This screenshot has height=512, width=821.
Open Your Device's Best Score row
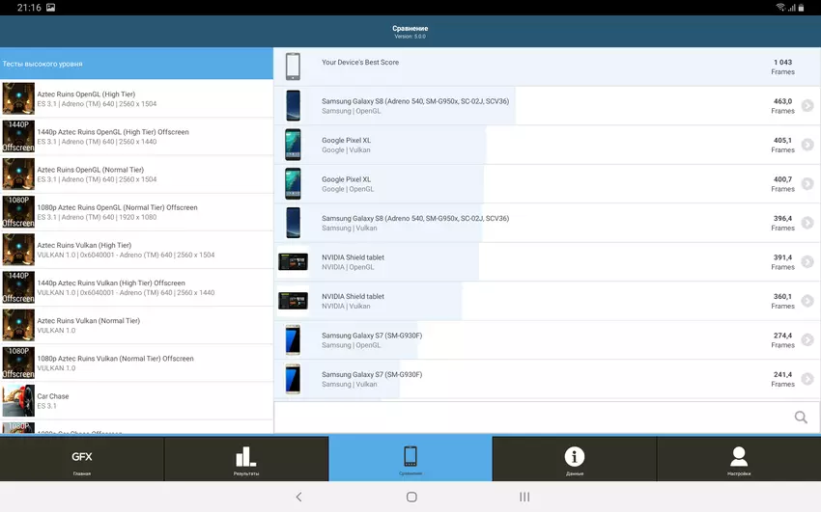tap(547, 67)
